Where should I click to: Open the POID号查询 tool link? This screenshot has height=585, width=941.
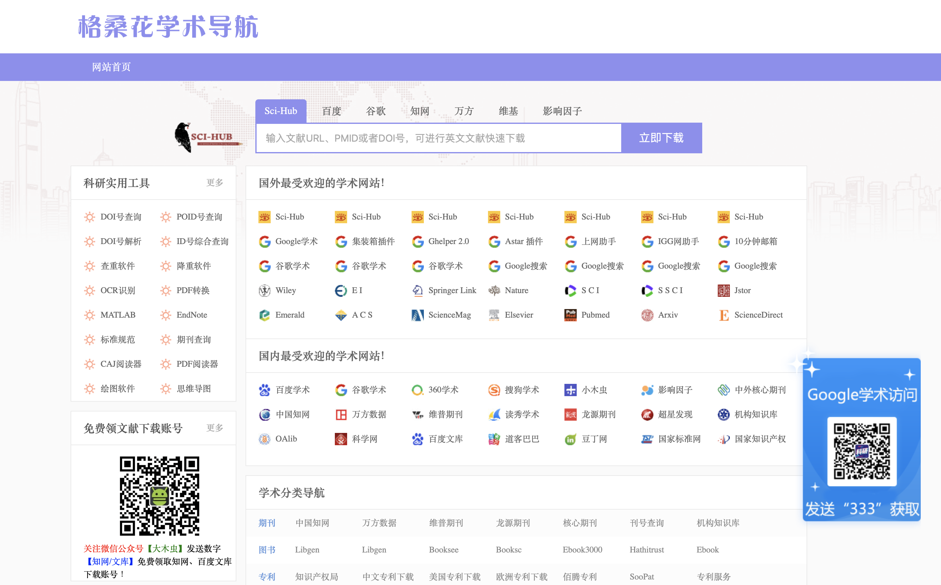[x=199, y=217]
